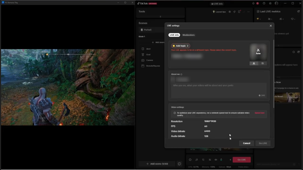The height and width of the screenshot is (170, 303).
Task: Click the microphone icon in bottom toolbar
Action: pyautogui.click(x=221, y=160)
